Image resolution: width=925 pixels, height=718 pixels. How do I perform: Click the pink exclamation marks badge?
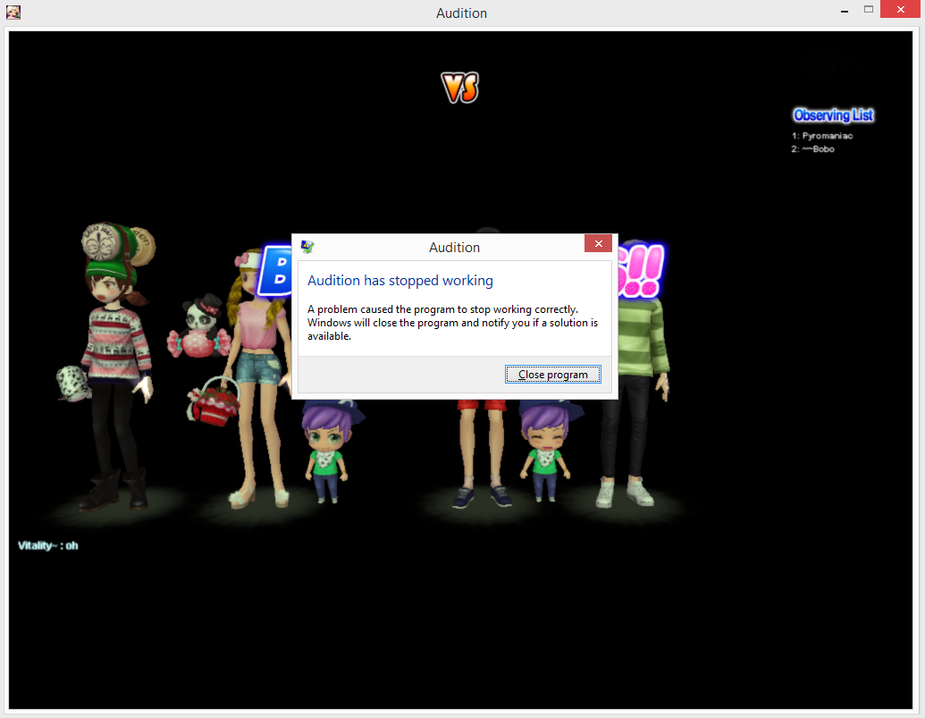pos(642,272)
